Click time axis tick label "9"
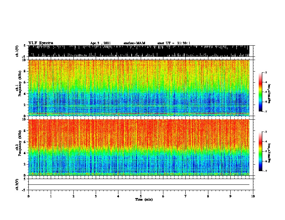Screen dimensions: 285x220 230,196
